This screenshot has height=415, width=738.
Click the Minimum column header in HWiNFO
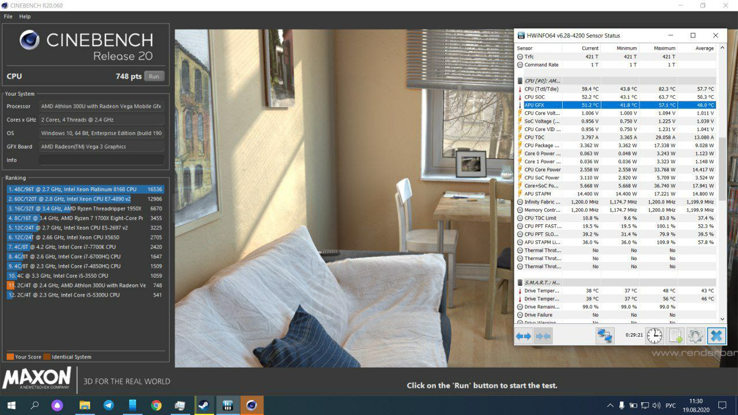[620, 48]
